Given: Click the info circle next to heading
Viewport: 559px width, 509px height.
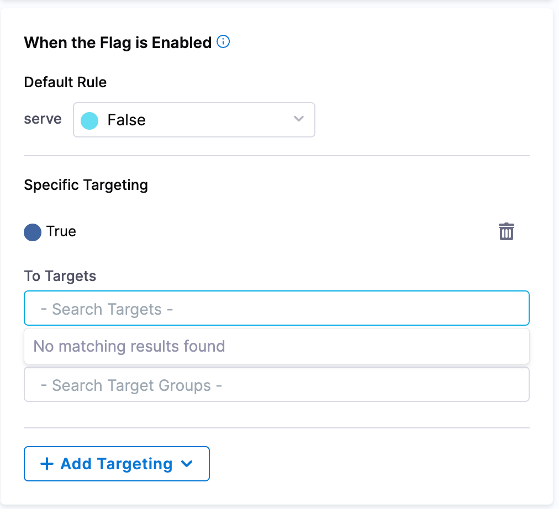Looking at the screenshot, I should coord(223,42).
